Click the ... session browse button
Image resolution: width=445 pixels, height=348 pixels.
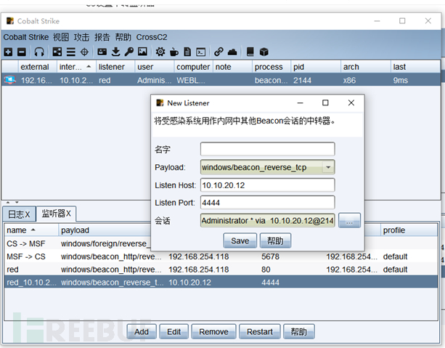pyautogui.click(x=349, y=220)
